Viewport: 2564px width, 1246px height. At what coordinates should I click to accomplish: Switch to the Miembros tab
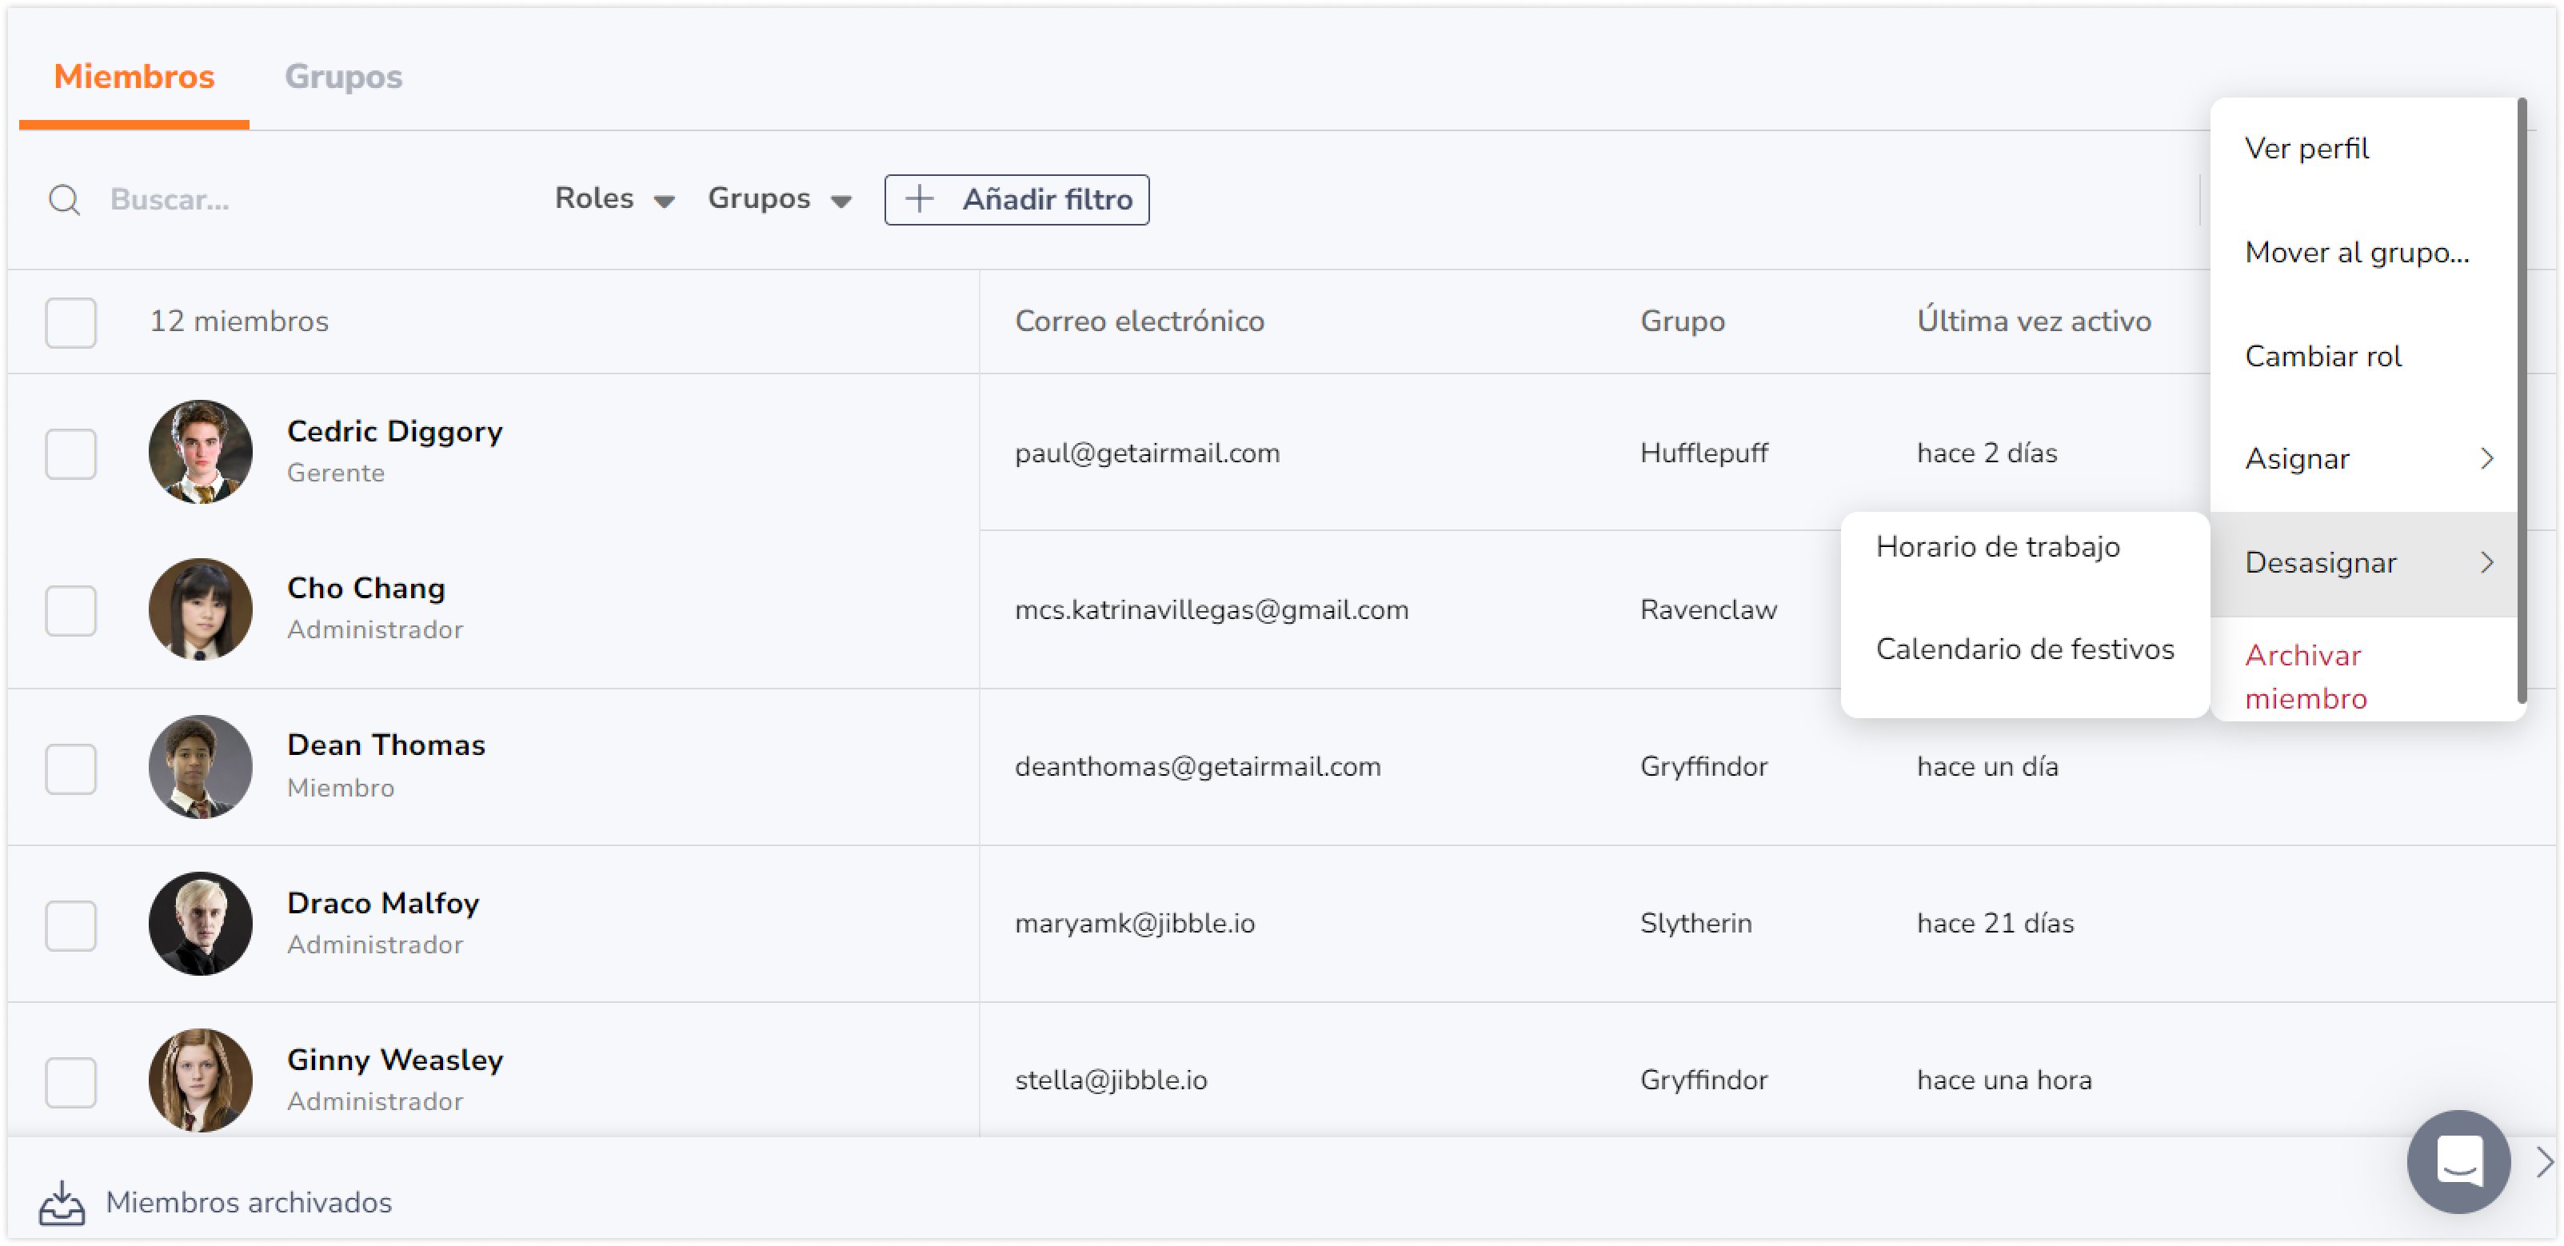tap(134, 77)
